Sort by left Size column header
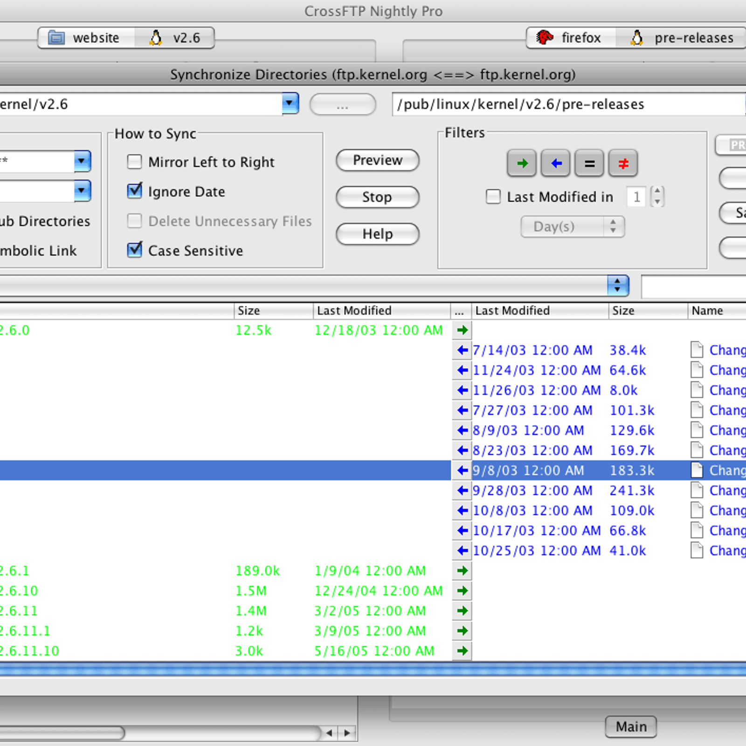 click(273, 311)
